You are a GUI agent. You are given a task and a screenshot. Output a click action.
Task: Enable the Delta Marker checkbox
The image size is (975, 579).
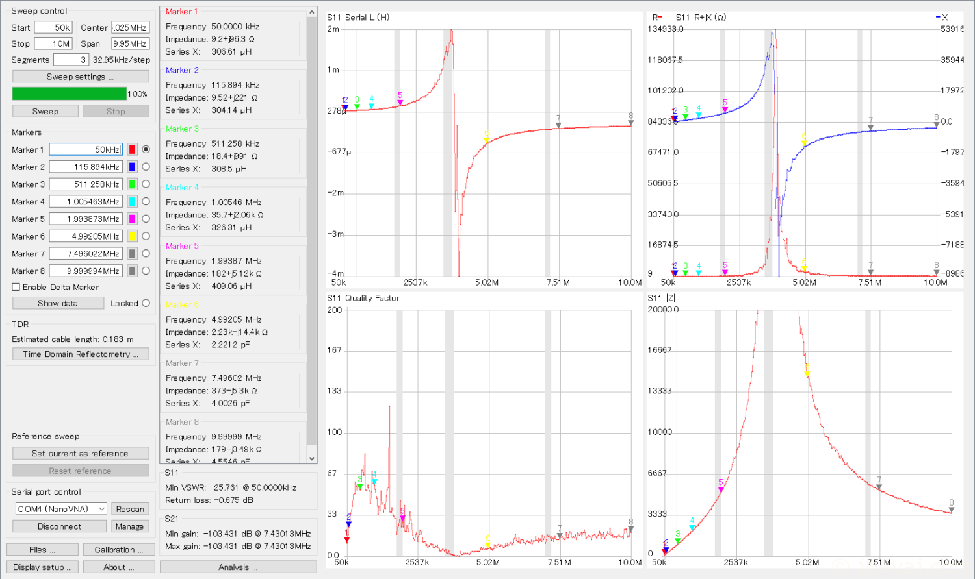[16, 287]
